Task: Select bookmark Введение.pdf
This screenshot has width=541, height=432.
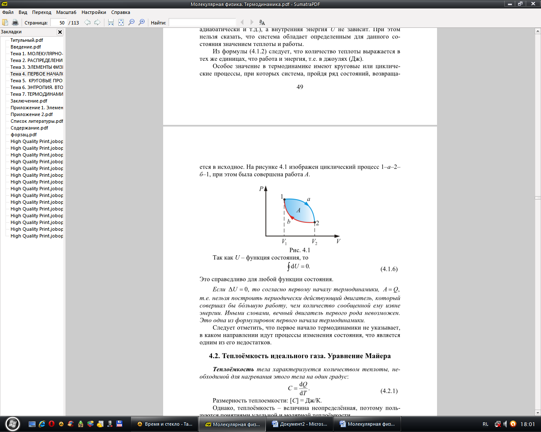Action: pos(26,47)
